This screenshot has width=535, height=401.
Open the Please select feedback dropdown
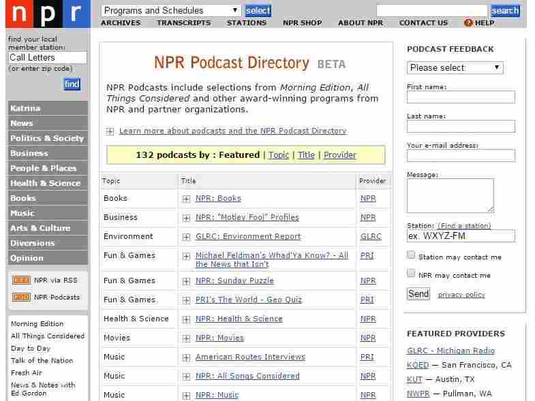(455, 67)
